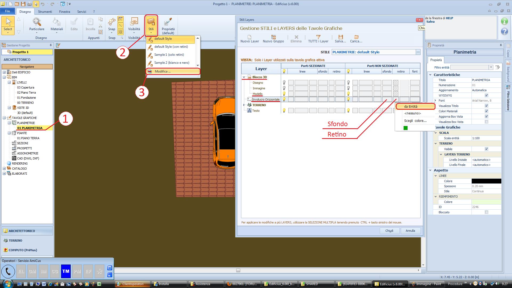Collapse the Blocco 3D layer group
The width and height of the screenshot is (512, 288).
[x=244, y=77]
